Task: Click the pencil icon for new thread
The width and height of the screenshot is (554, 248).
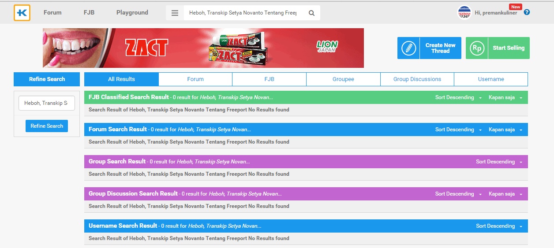Action: [408, 48]
